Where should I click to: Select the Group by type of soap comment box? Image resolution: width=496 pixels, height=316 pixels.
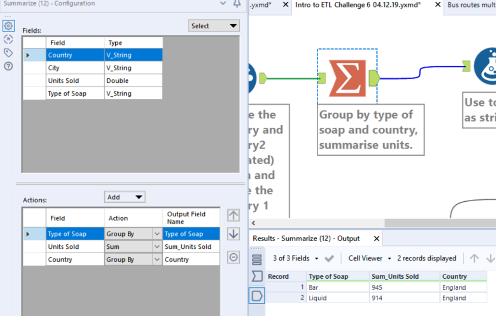point(371,130)
